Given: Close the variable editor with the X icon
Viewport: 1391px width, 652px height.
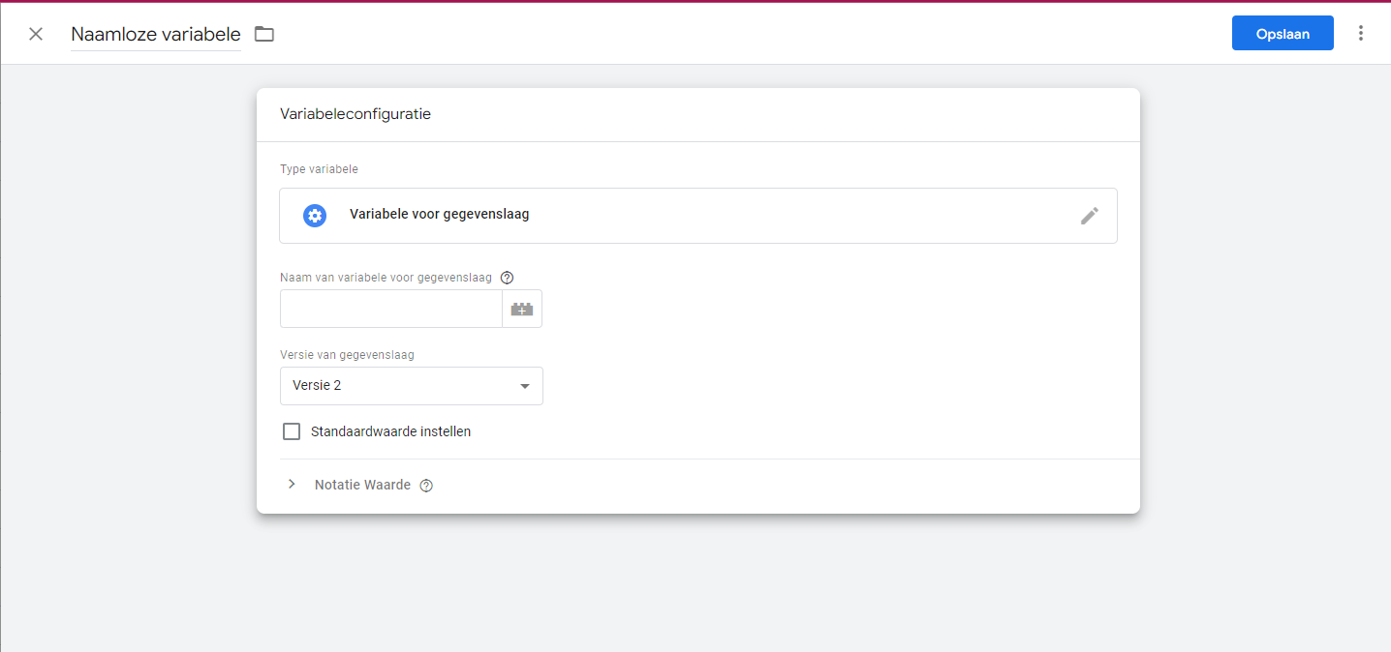Looking at the screenshot, I should point(36,34).
